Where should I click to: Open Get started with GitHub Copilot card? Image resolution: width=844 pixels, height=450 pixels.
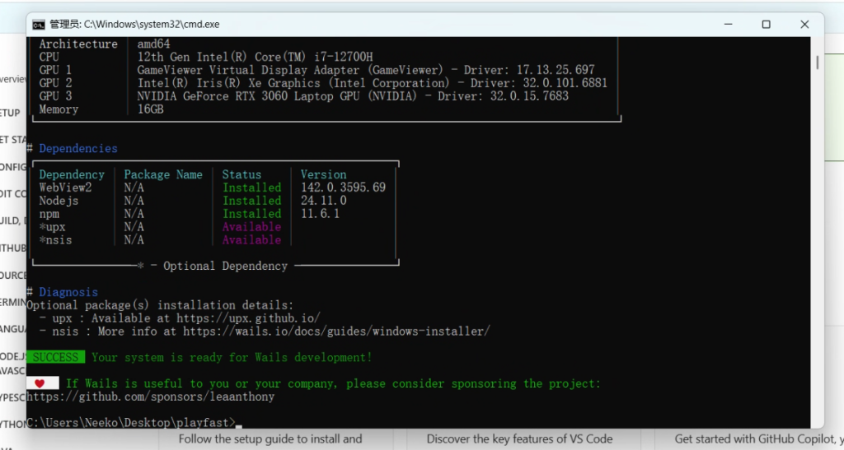click(x=758, y=439)
